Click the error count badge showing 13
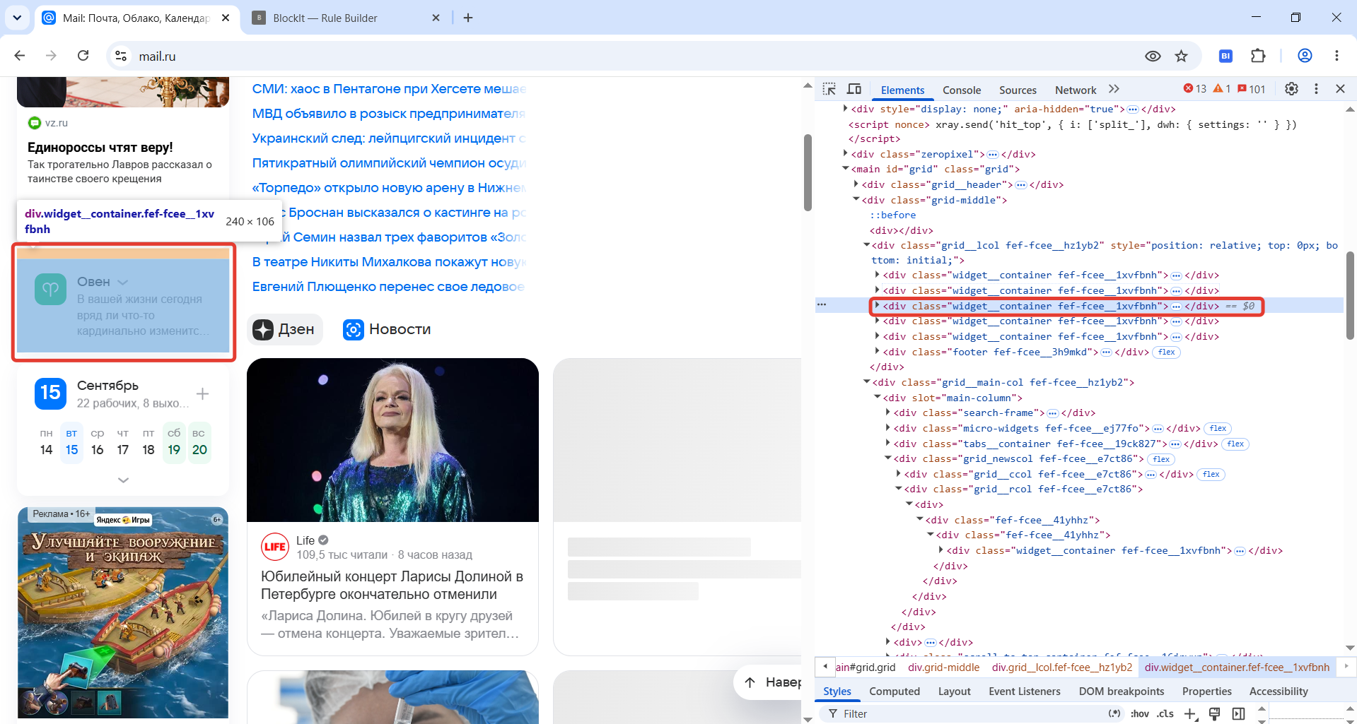This screenshot has height=724, width=1357. pos(1195,89)
